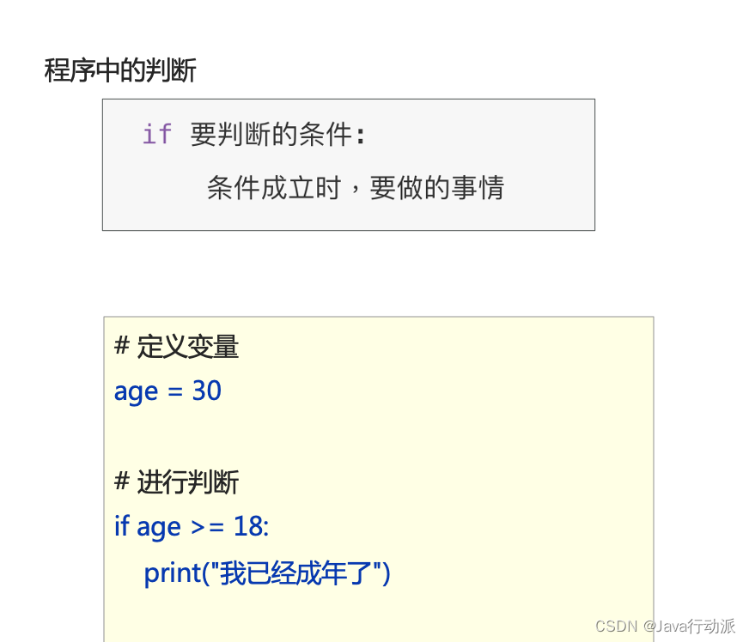Screen dimensions: 749x642
Task: Click the comment # 定义变量
Action: click(176, 347)
